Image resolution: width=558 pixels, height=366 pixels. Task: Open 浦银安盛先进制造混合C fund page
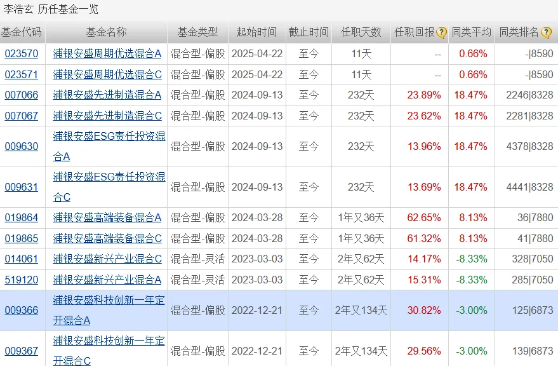tap(107, 116)
